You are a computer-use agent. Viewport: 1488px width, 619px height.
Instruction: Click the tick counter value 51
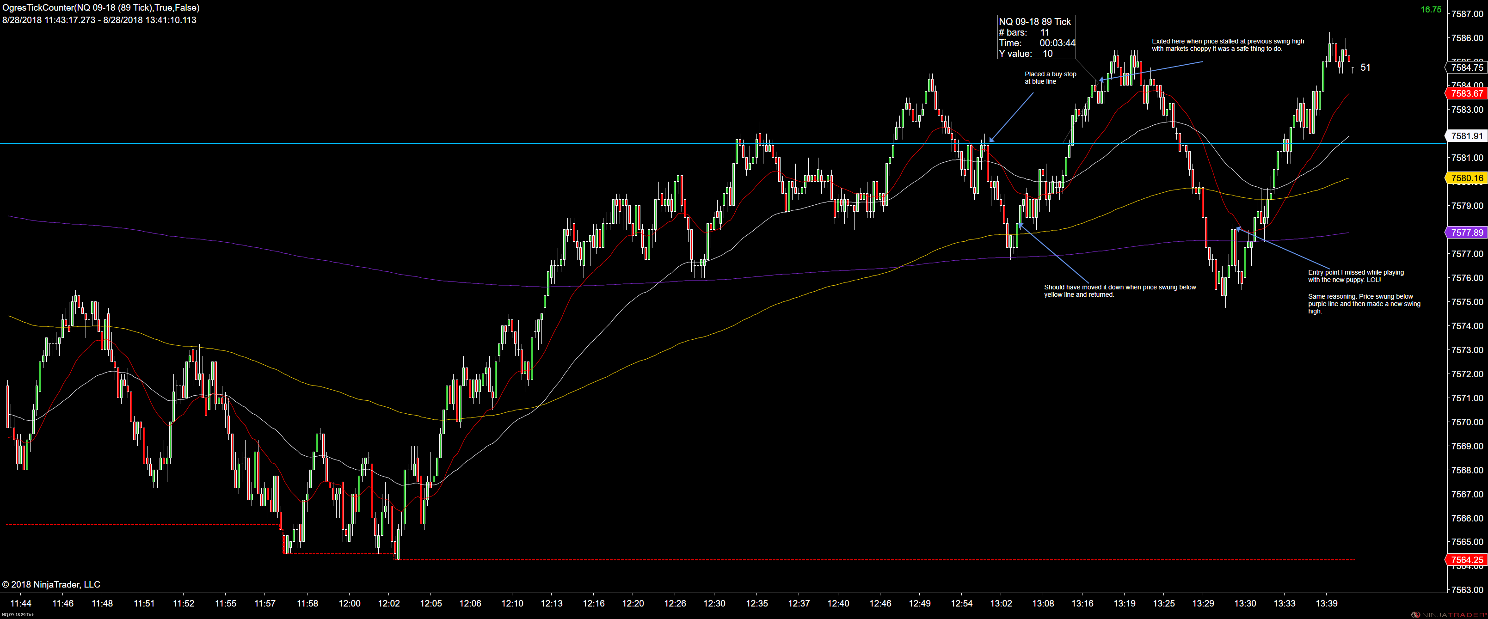click(x=1365, y=67)
